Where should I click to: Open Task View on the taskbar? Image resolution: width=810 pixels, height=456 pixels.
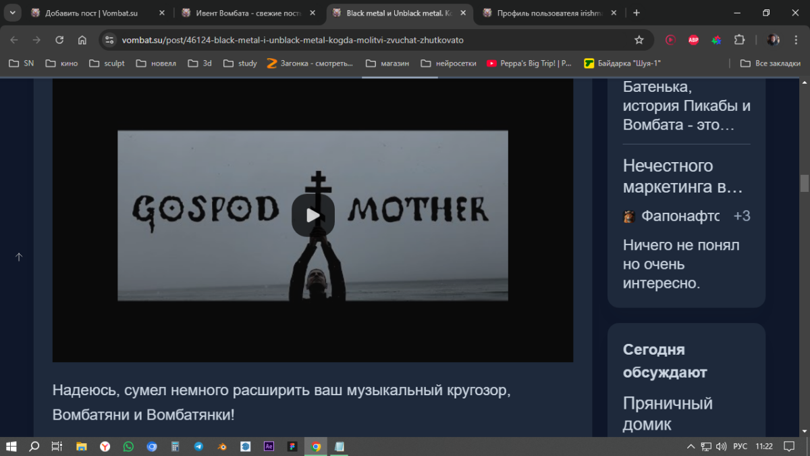pos(57,447)
